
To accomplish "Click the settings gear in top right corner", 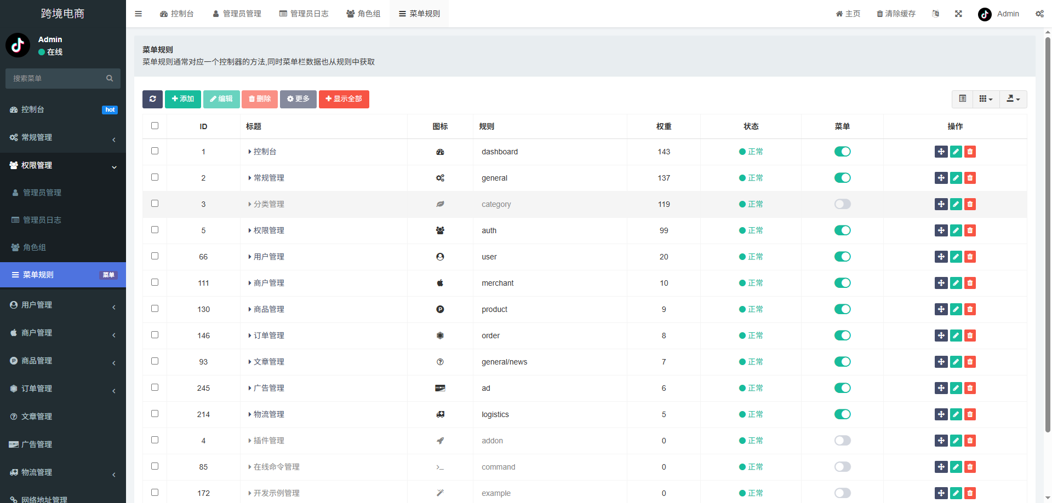I will point(1039,14).
